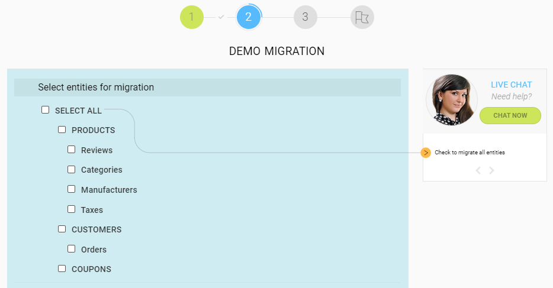
Task: Open the Live Chat link
Action: point(511,85)
